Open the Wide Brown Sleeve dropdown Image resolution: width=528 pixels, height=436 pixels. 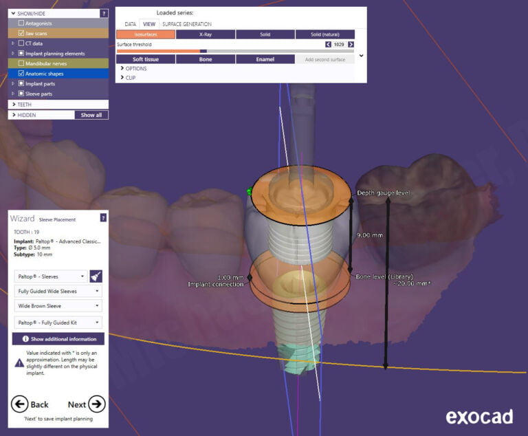[58, 306]
